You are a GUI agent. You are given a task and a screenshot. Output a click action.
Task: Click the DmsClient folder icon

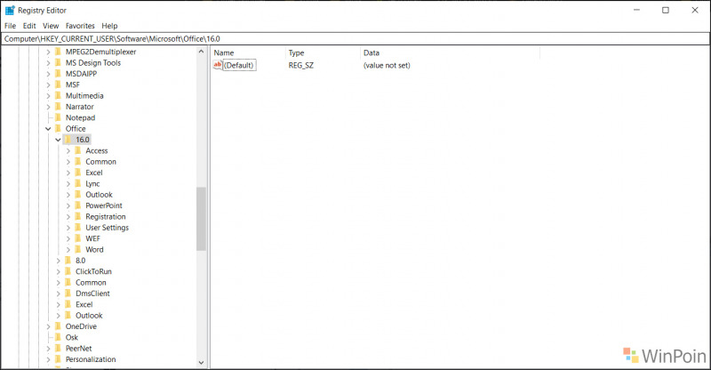tap(68, 294)
